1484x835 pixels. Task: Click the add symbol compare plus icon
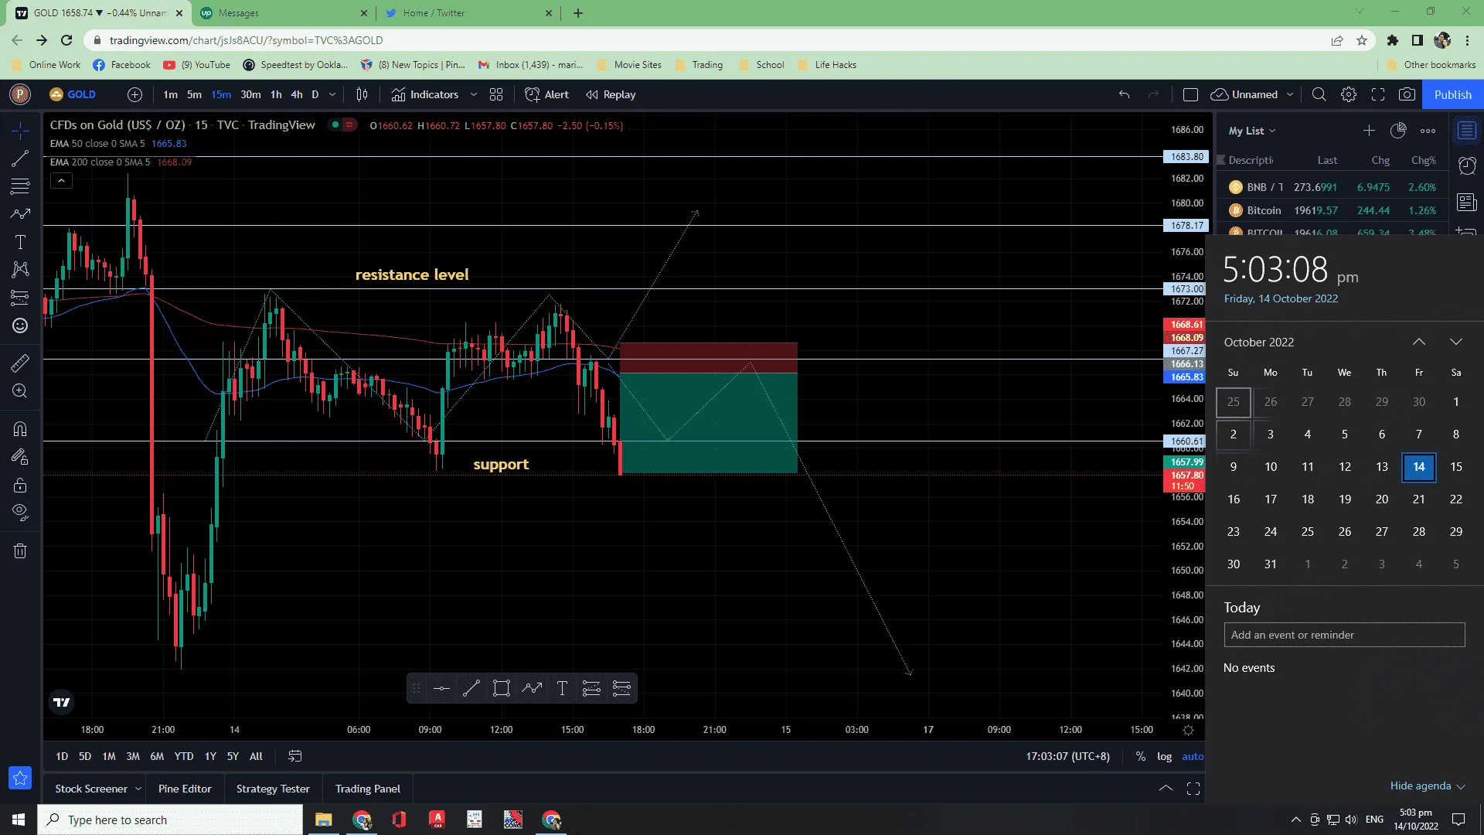[134, 94]
